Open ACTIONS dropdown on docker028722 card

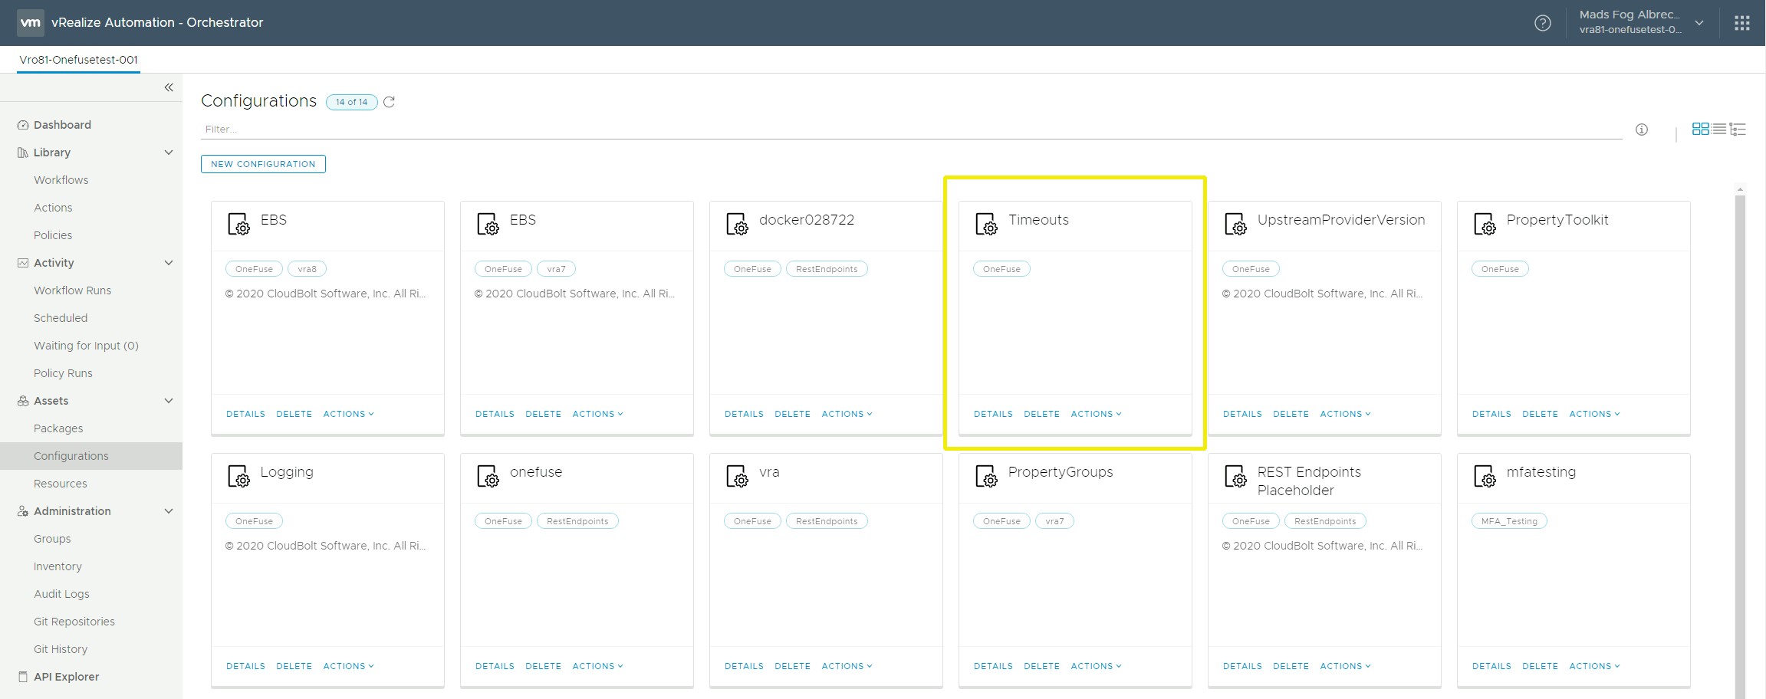click(847, 414)
